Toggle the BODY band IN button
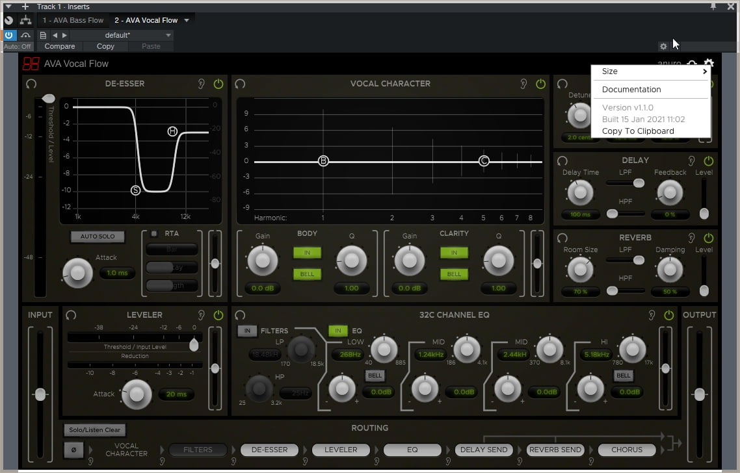 click(307, 253)
